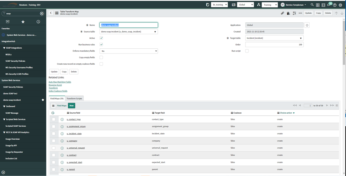Collapse the SOAP Integrations navigator section
Screen dimensions: 346x176
coord(12,48)
